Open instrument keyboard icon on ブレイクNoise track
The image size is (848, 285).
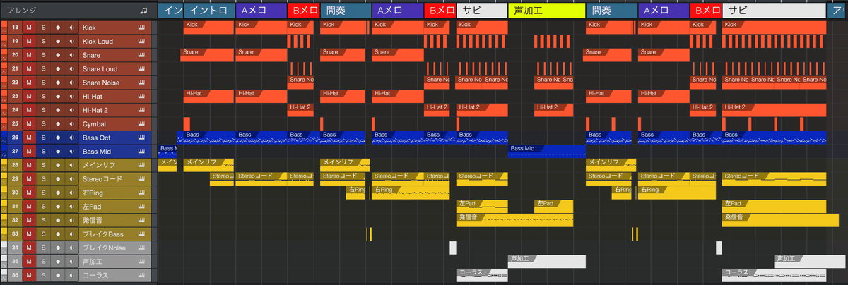pyautogui.click(x=141, y=248)
